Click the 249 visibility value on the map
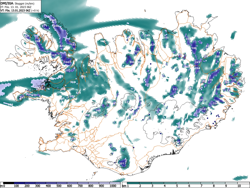The image size is (250, 188). 56,26
